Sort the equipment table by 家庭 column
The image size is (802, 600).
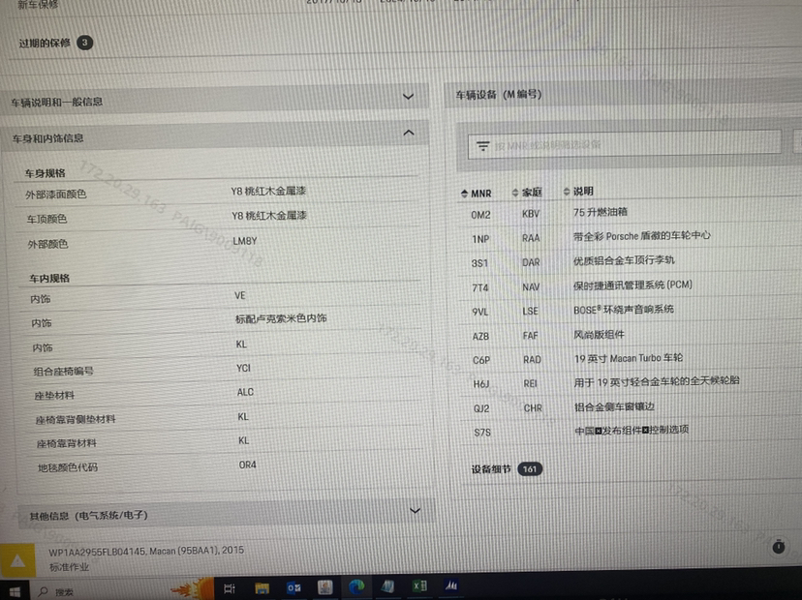pos(527,193)
